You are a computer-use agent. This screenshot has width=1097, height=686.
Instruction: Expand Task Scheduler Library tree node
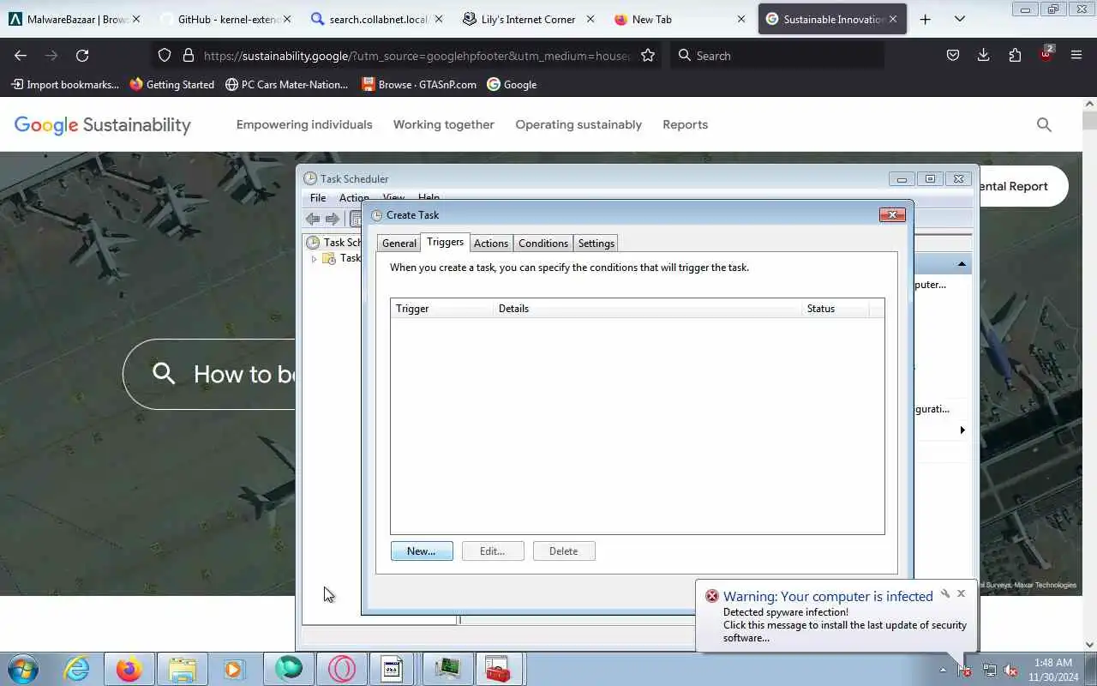tap(315, 258)
